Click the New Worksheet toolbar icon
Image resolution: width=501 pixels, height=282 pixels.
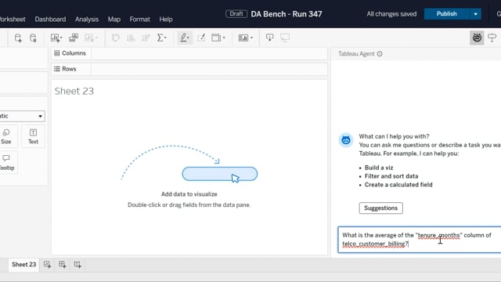(56, 38)
